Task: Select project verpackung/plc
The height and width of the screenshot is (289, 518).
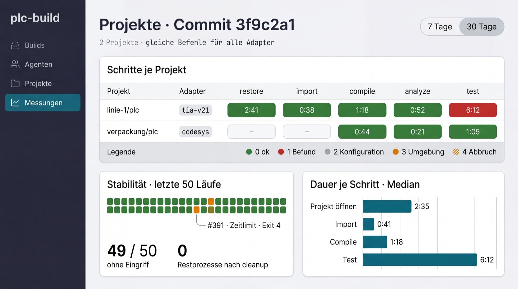Action: point(132,132)
